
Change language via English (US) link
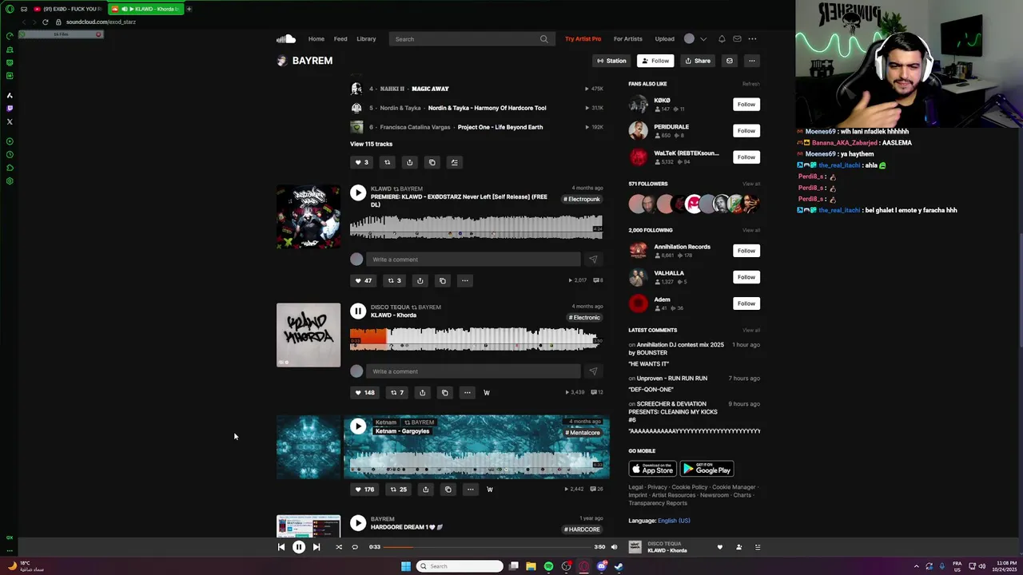click(674, 521)
